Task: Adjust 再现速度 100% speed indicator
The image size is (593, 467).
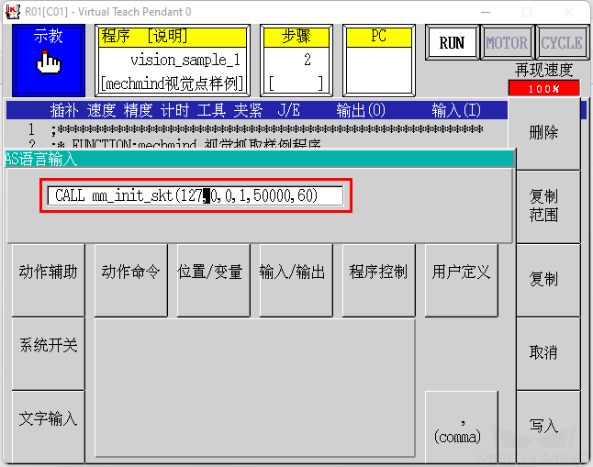Action: (x=543, y=88)
